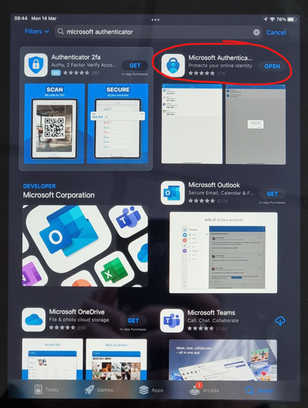View the Teams Meet, chat, collaborate screenshot

[x=223, y=360]
